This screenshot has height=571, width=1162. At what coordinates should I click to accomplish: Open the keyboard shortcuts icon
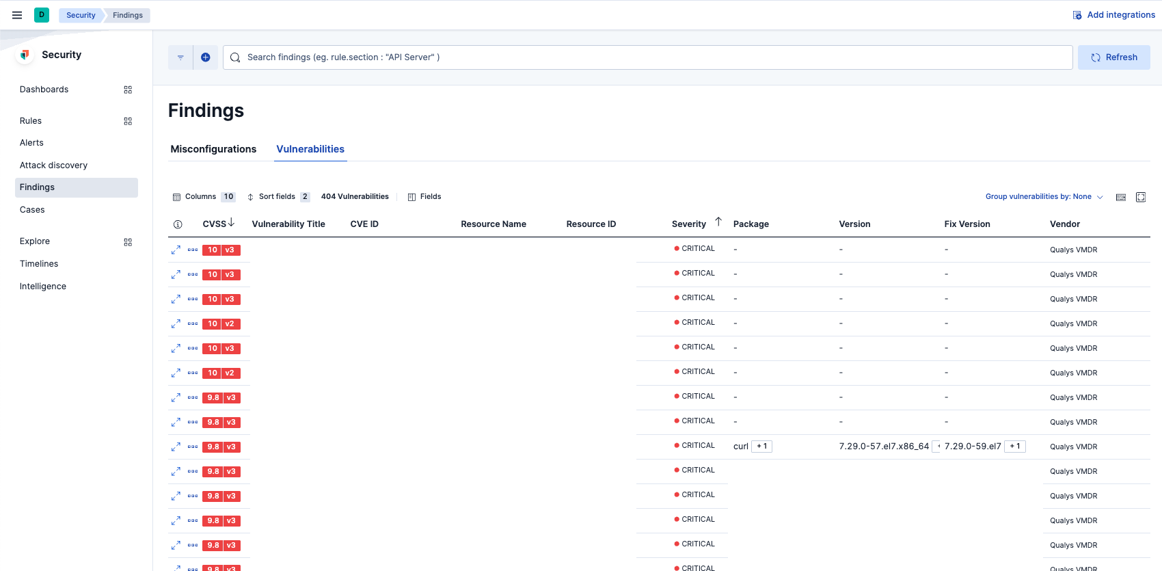[x=1121, y=197]
